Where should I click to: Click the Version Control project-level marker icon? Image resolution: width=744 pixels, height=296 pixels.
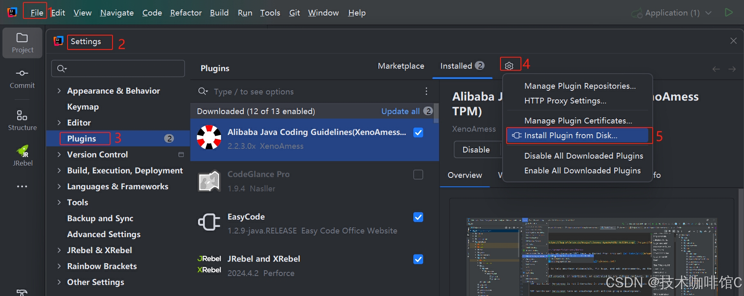[x=181, y=155]
